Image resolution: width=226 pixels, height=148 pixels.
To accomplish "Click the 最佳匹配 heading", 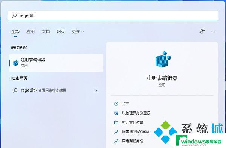I will click(19, 47).
